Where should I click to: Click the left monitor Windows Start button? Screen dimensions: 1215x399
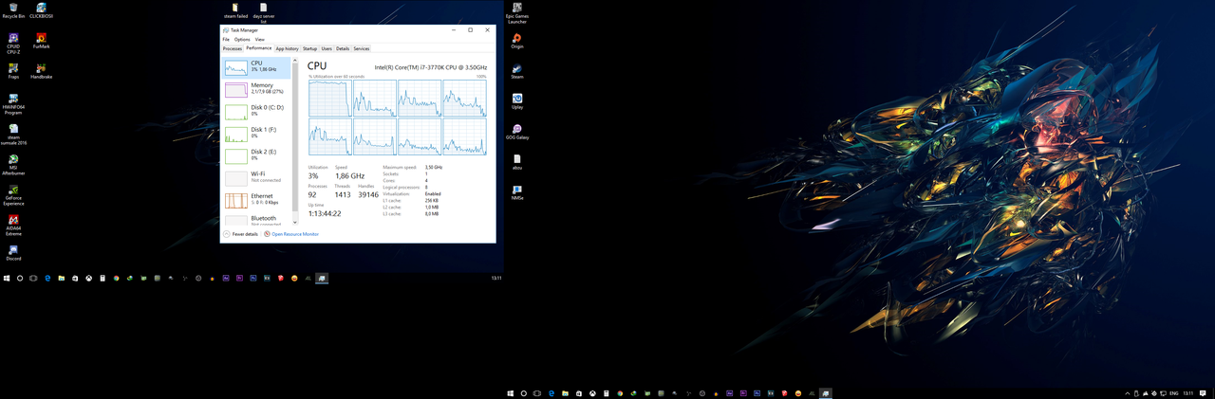(x=7, y=279)
